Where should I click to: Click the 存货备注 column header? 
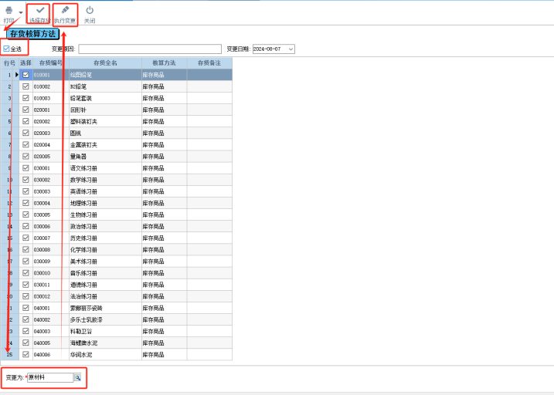(x=209, y=63)
